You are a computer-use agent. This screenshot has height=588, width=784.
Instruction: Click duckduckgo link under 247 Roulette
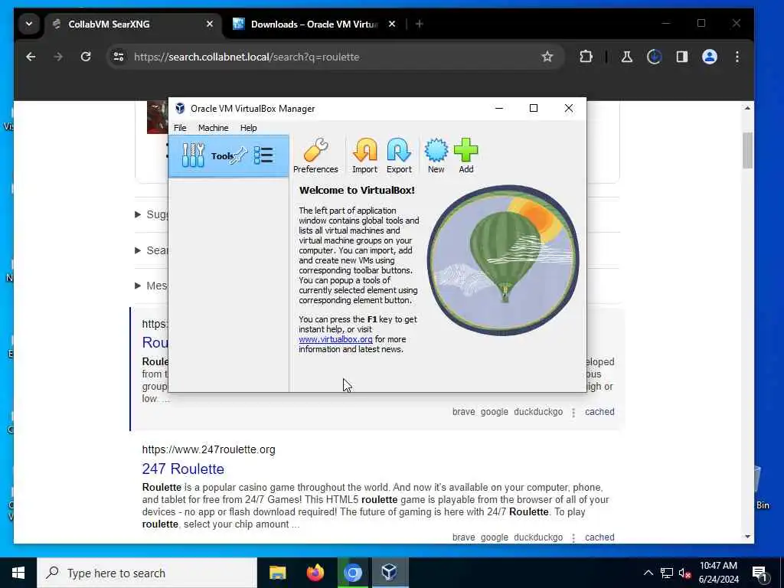[538, 537]
